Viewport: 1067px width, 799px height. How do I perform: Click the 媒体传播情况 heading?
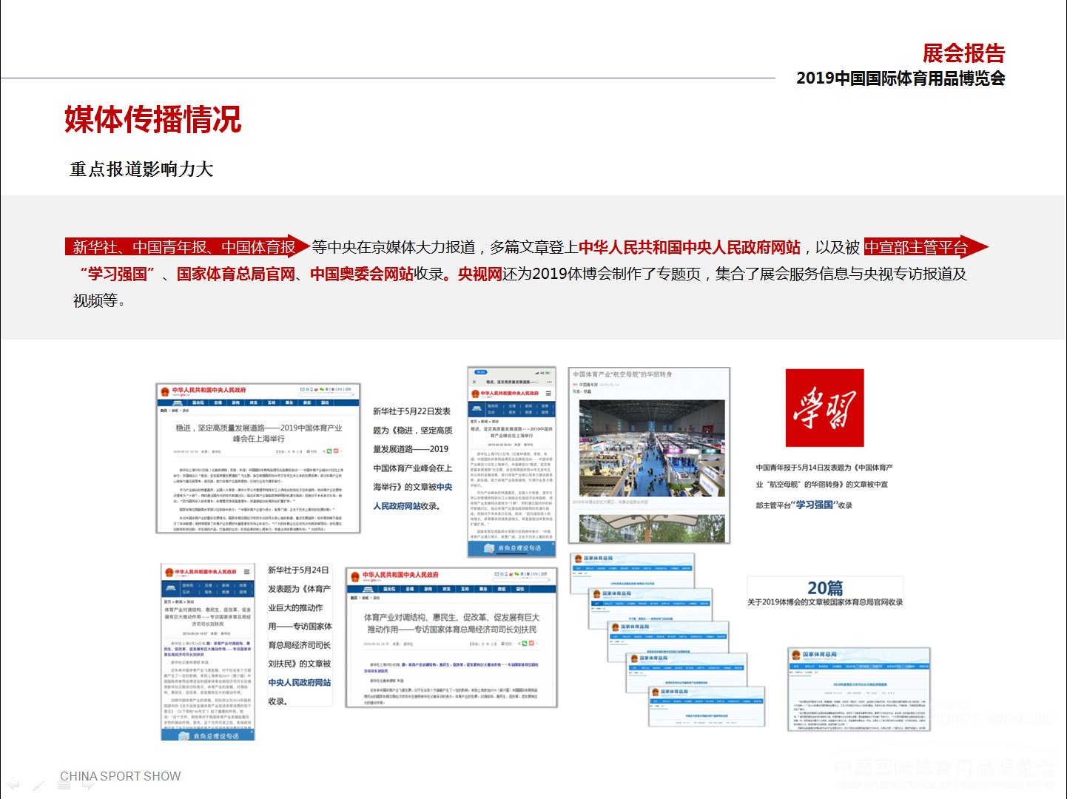(153, 119)
